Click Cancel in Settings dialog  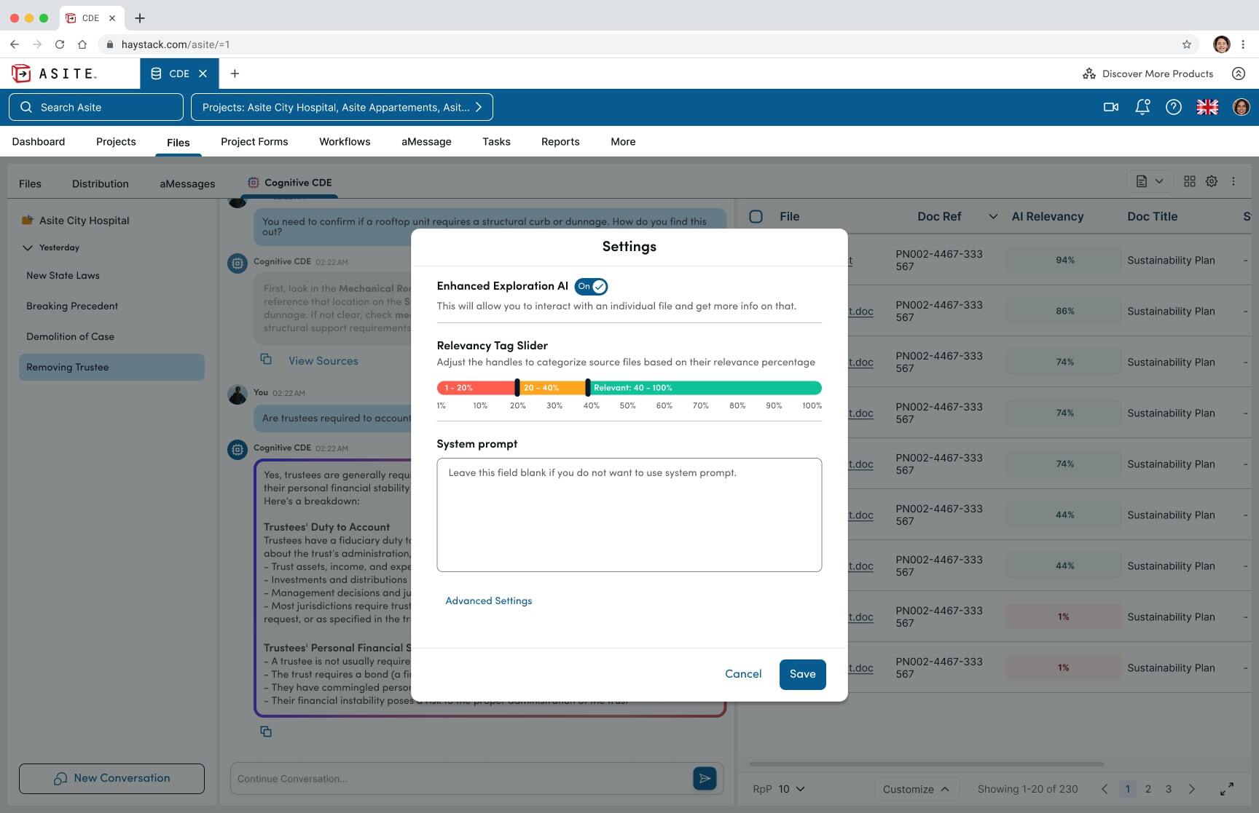(x=743, y=674)
